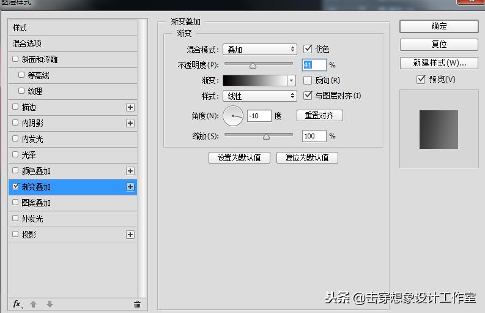Screen dimensions: 485x313
Task: Add another 描边 effect with plus icon
Action: (130, 107)
